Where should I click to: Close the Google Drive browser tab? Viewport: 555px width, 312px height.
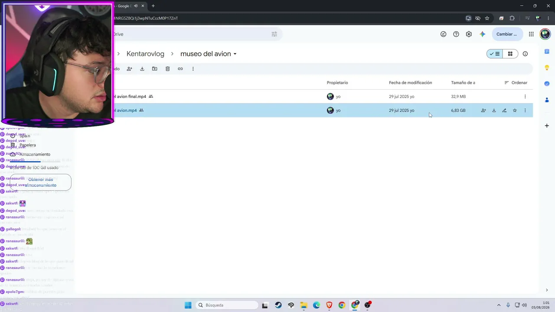[x=143, y=6]
